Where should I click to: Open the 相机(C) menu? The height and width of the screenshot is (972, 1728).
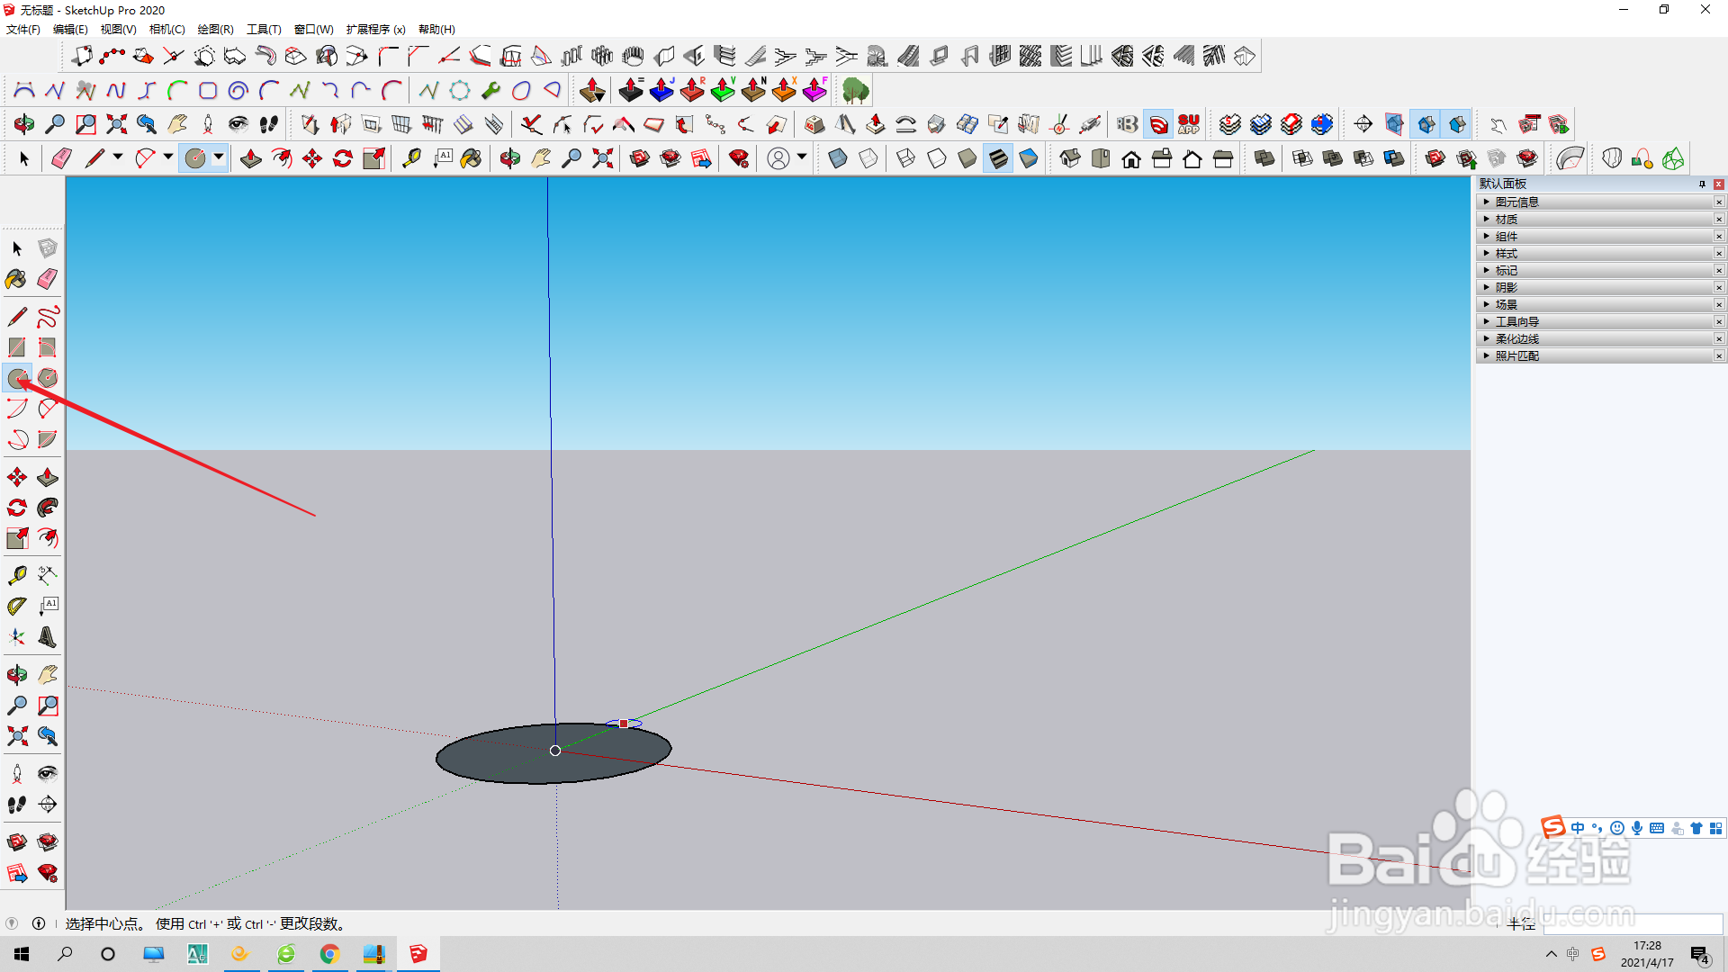166,29
